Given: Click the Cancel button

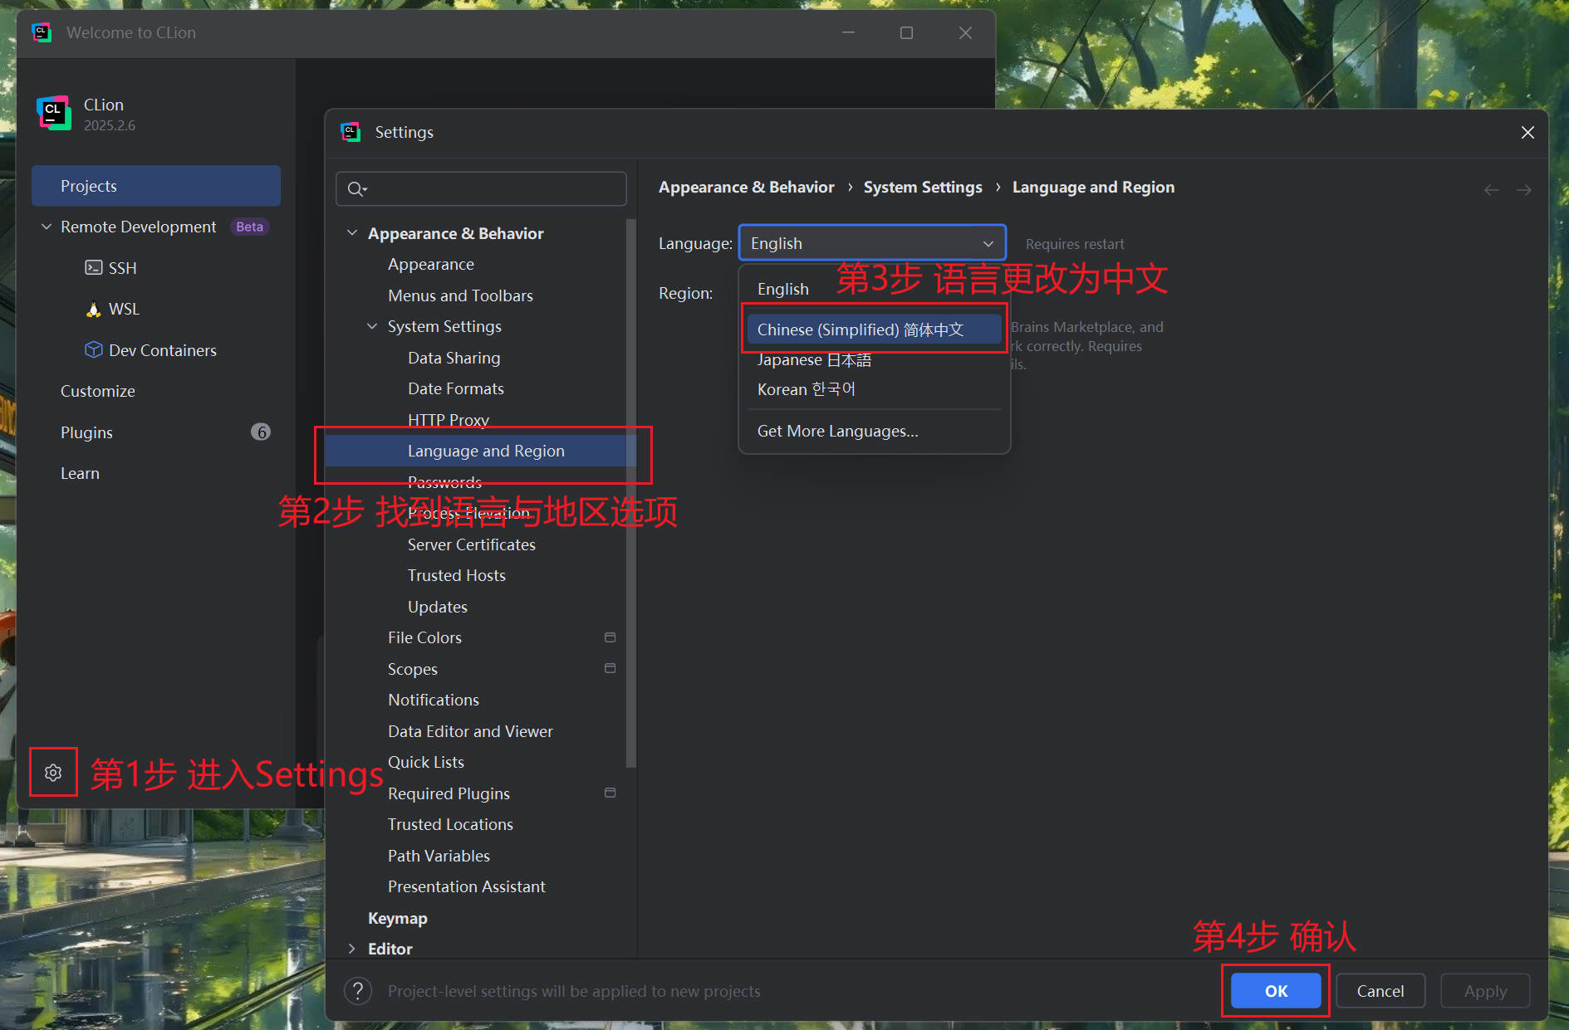Looking at the screenshot, I should (1380, 990).
